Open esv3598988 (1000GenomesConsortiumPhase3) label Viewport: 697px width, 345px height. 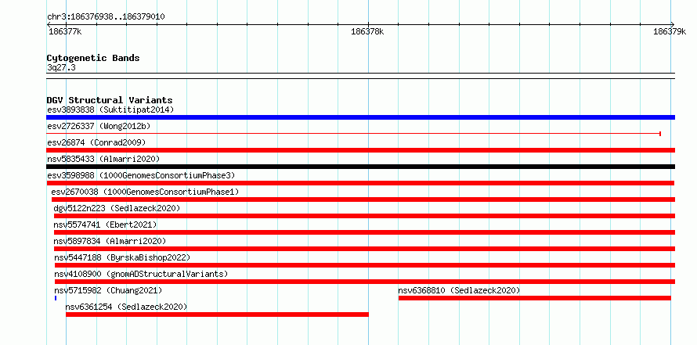click(141, 175)
